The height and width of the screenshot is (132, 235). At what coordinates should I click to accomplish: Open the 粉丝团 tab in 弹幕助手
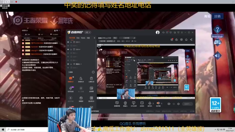point(54,38)
